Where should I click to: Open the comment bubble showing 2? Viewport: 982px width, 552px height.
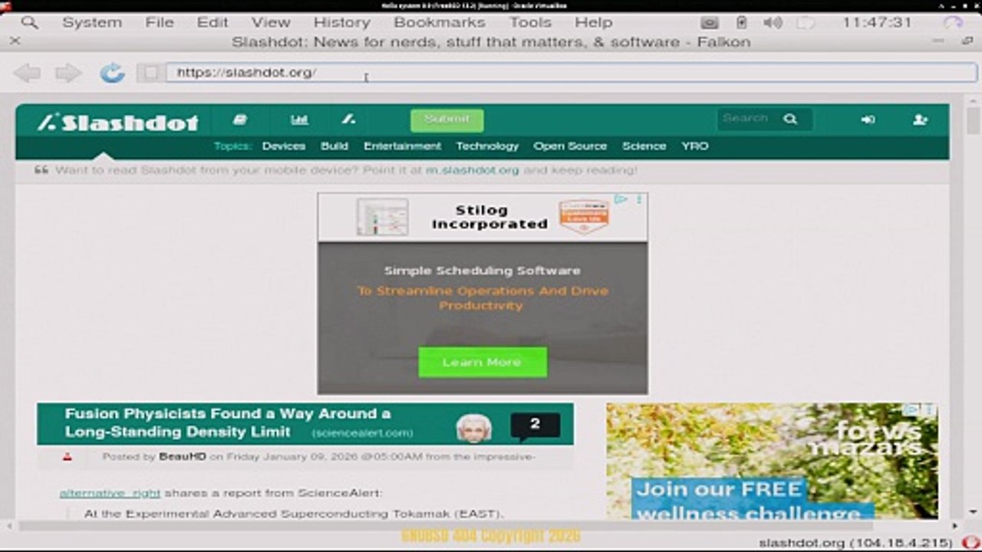click(535, 426)
